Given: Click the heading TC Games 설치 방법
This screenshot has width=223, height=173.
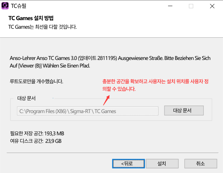Looking at the screenshot, I should [31, 18].
